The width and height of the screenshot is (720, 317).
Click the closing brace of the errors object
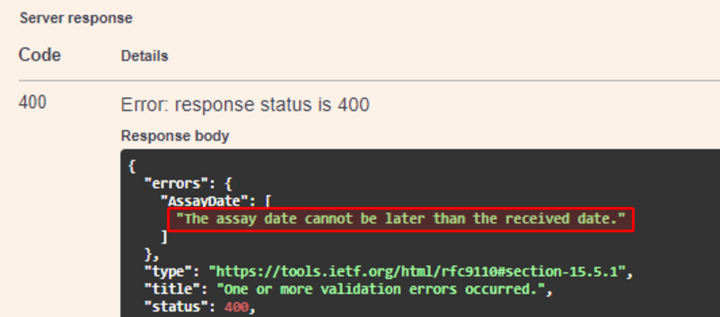pos(148,254)
